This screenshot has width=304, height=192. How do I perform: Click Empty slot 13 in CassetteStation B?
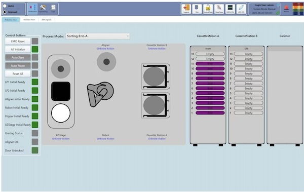[x=249, y=54]
